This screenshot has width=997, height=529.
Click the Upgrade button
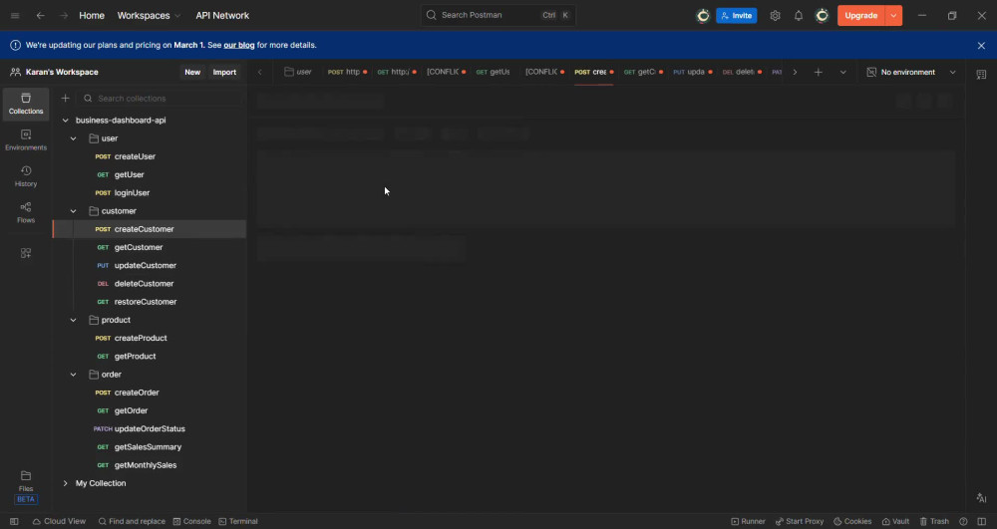[861, 15]
